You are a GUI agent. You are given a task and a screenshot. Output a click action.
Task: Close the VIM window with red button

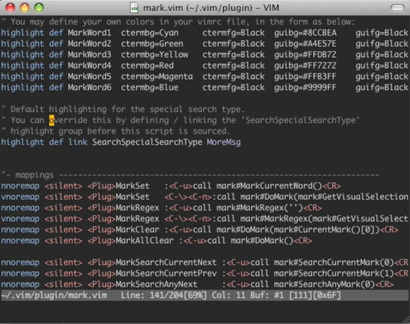pos(11,8)
